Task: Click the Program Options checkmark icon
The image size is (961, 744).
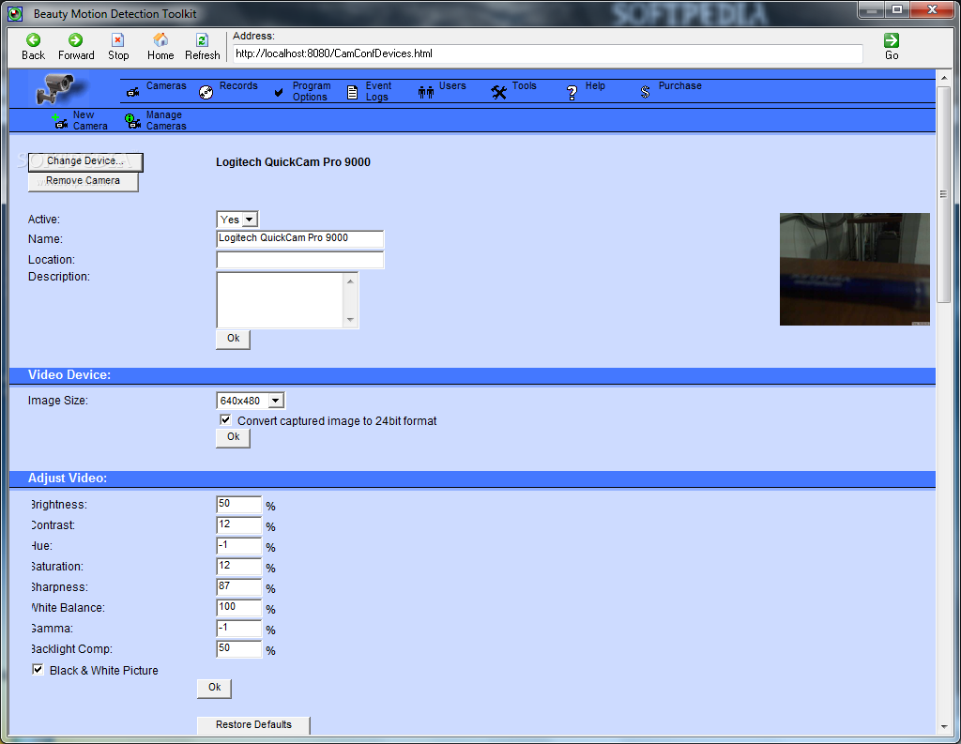Action: [279, 93]
